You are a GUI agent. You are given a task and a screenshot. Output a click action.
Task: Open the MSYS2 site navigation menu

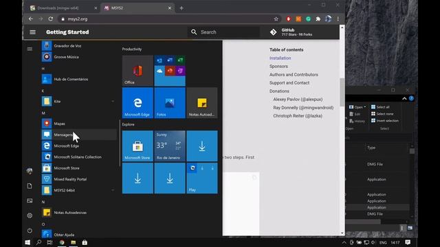coord(32,32)
